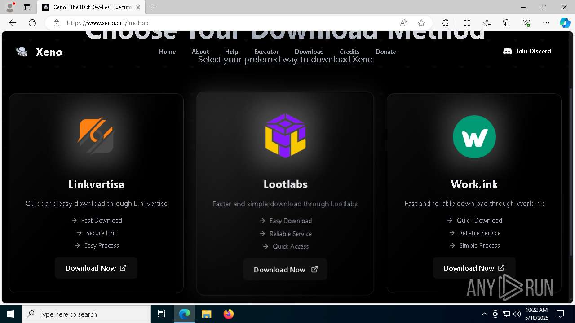Refresh the page with reload icon

[x=32, y=23]
